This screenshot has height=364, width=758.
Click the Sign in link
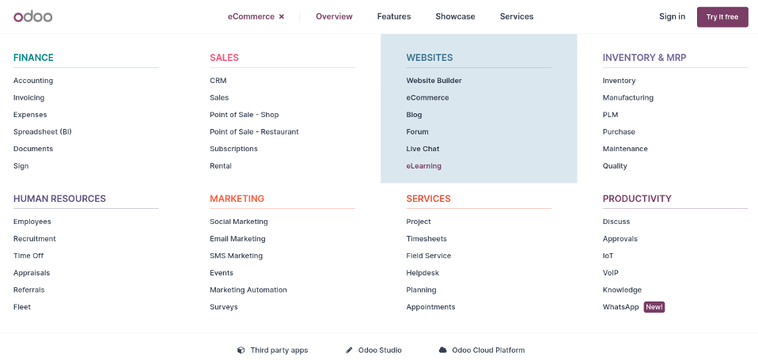(x=672, y=17)
